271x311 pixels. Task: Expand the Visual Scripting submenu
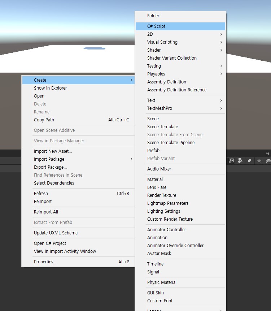click(x=180, y=42)
